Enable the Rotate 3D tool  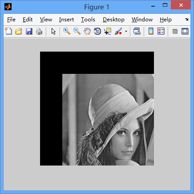click(x=97, y=32)
